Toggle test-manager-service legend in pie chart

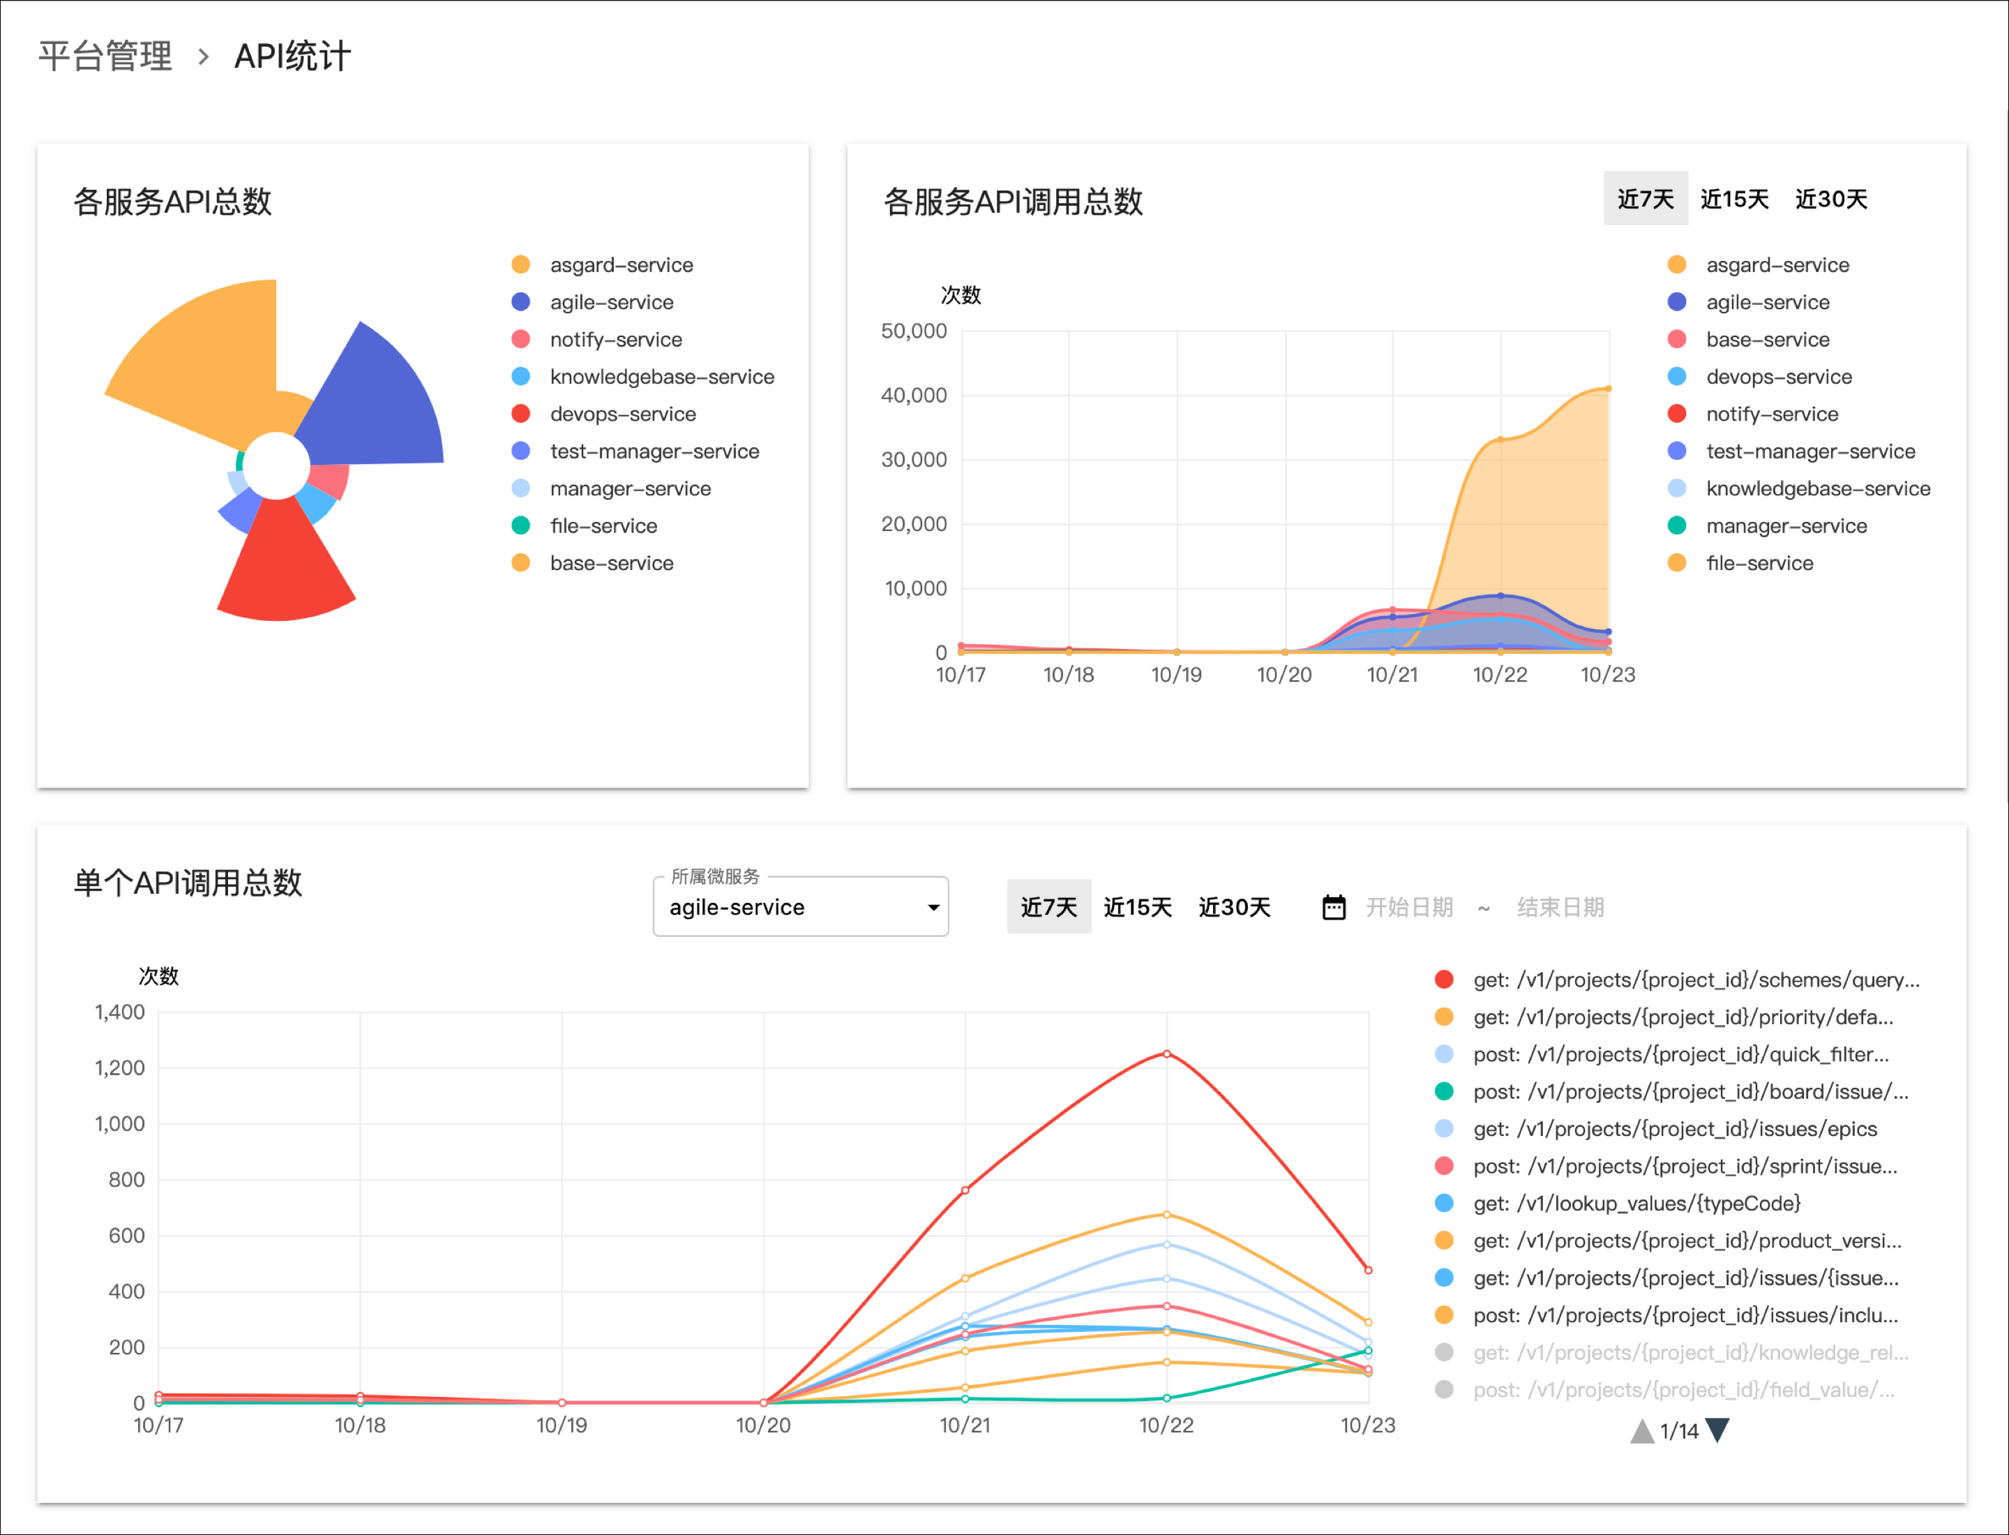pos(636,451)
